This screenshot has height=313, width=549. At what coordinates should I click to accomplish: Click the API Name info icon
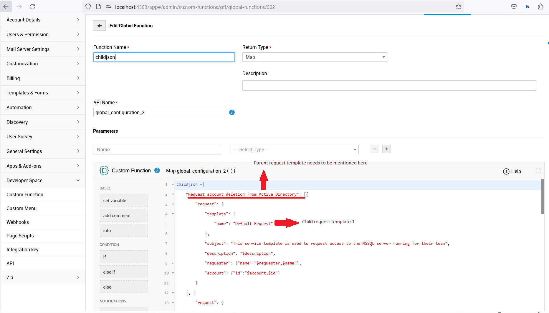point(232,112)
